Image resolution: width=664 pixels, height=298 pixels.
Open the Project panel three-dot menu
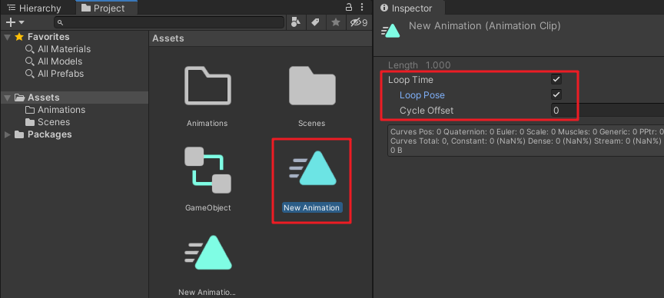(x=362, y=7)
